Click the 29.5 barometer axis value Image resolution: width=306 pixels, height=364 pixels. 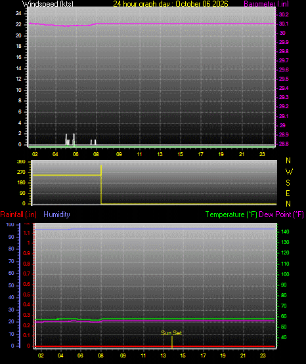[x=284, y=79]
